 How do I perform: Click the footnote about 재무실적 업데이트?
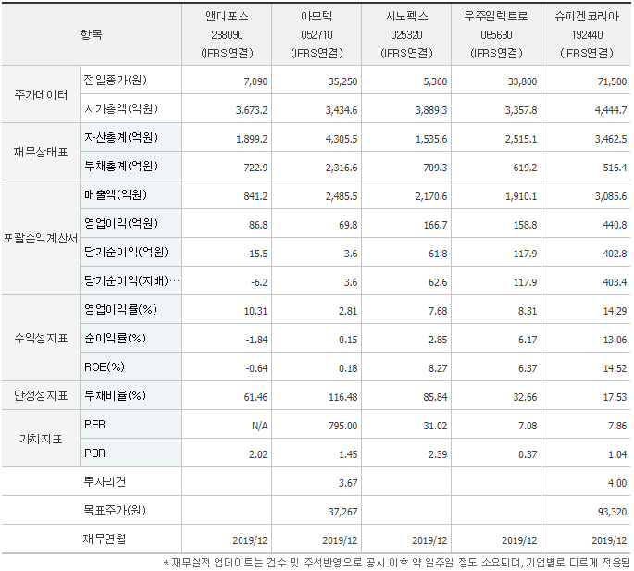pyautogui.click(x=397, y=563)
